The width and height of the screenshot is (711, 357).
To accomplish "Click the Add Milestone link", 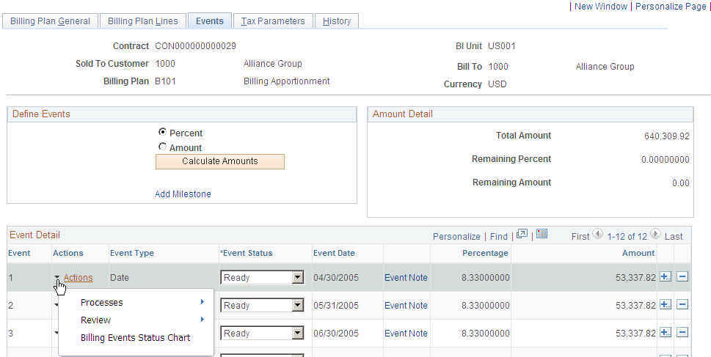I will click(x=183, y=194).
